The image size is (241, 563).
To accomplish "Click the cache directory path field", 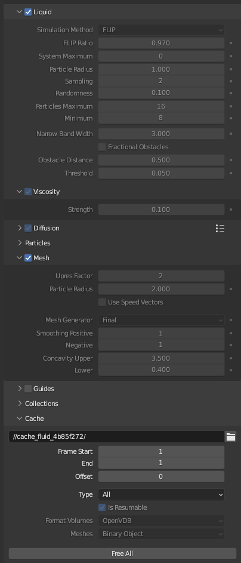I will (116, 436).
